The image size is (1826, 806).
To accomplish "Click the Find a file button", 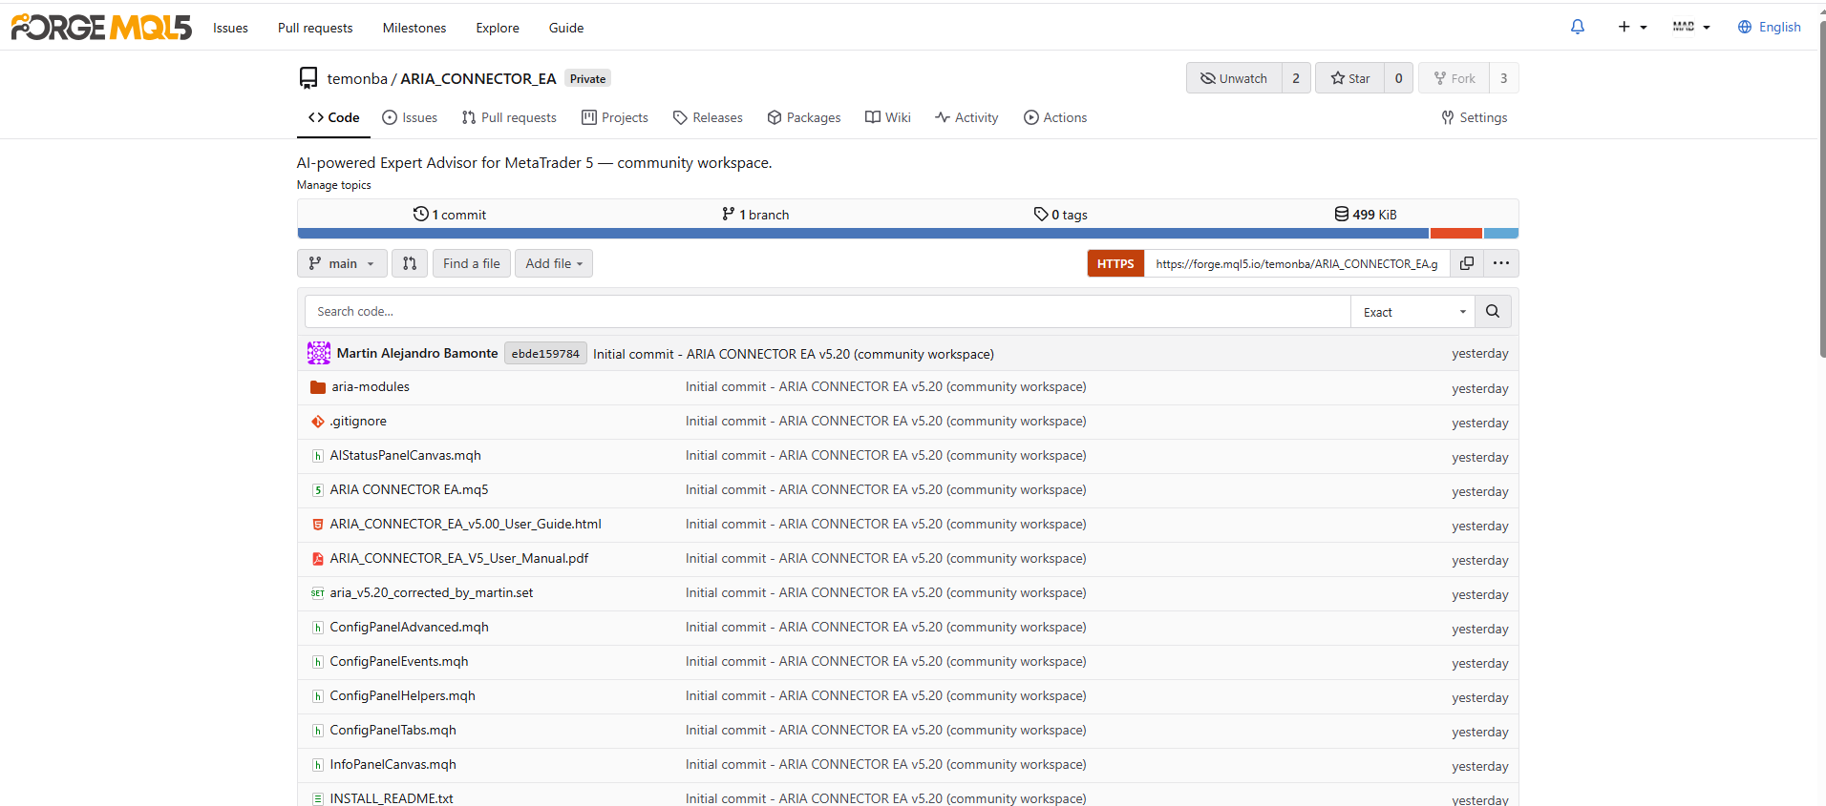I will 471,263.
